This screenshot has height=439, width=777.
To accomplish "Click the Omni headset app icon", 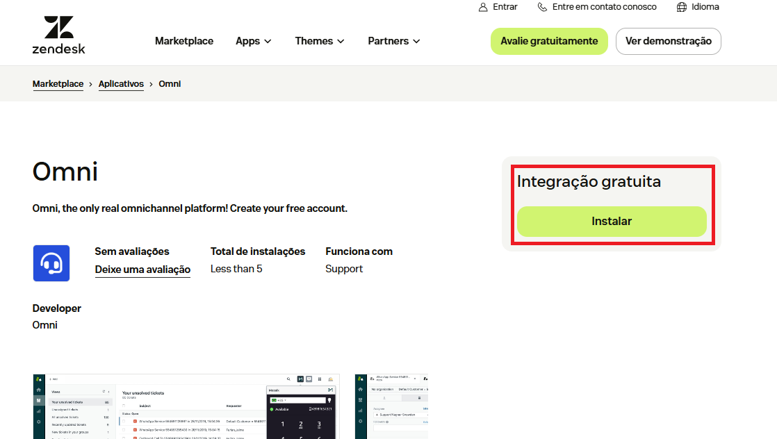I will coord(51,263).
